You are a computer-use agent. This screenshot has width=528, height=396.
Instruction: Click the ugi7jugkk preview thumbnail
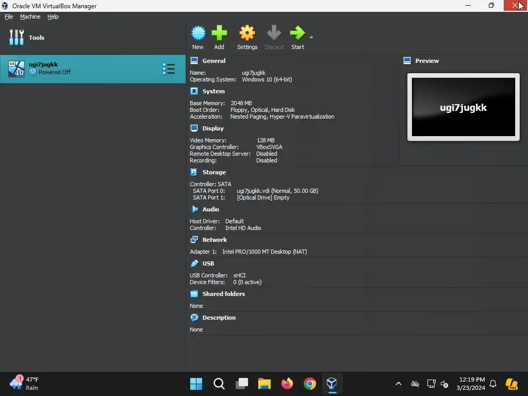pyautogui.click(x=464, y=107)
